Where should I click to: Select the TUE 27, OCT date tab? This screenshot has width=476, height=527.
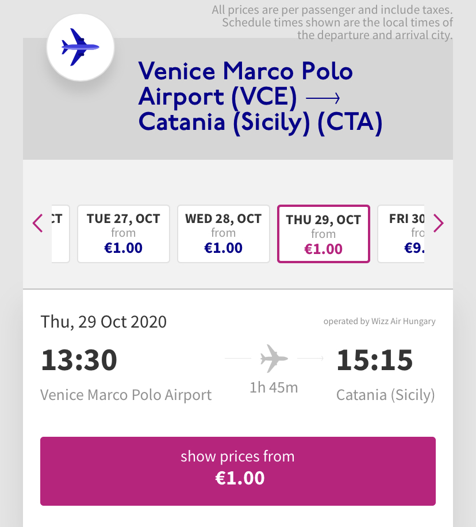point(124,233)
